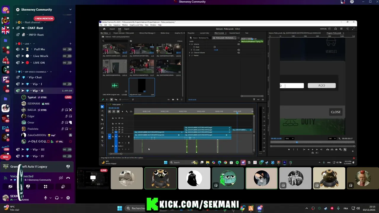The height and width of the screenshot is (213, 379).
Task: Select the Razor tool in Premiere
Action: pyautogui.click(x=102, y=120)
